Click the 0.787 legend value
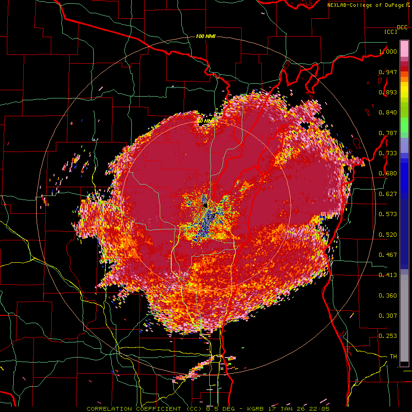 tap(388, 133)
